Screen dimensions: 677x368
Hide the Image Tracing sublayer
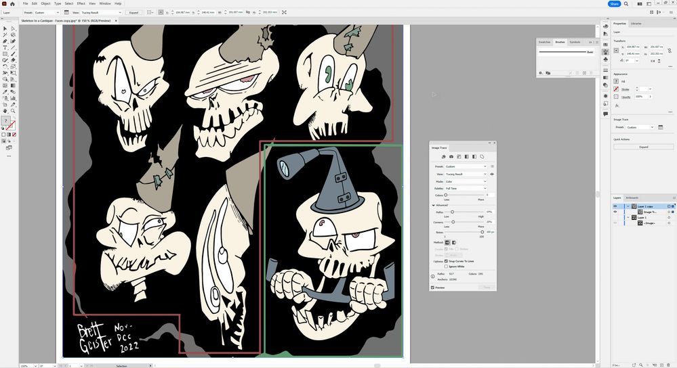click(615, 212)
